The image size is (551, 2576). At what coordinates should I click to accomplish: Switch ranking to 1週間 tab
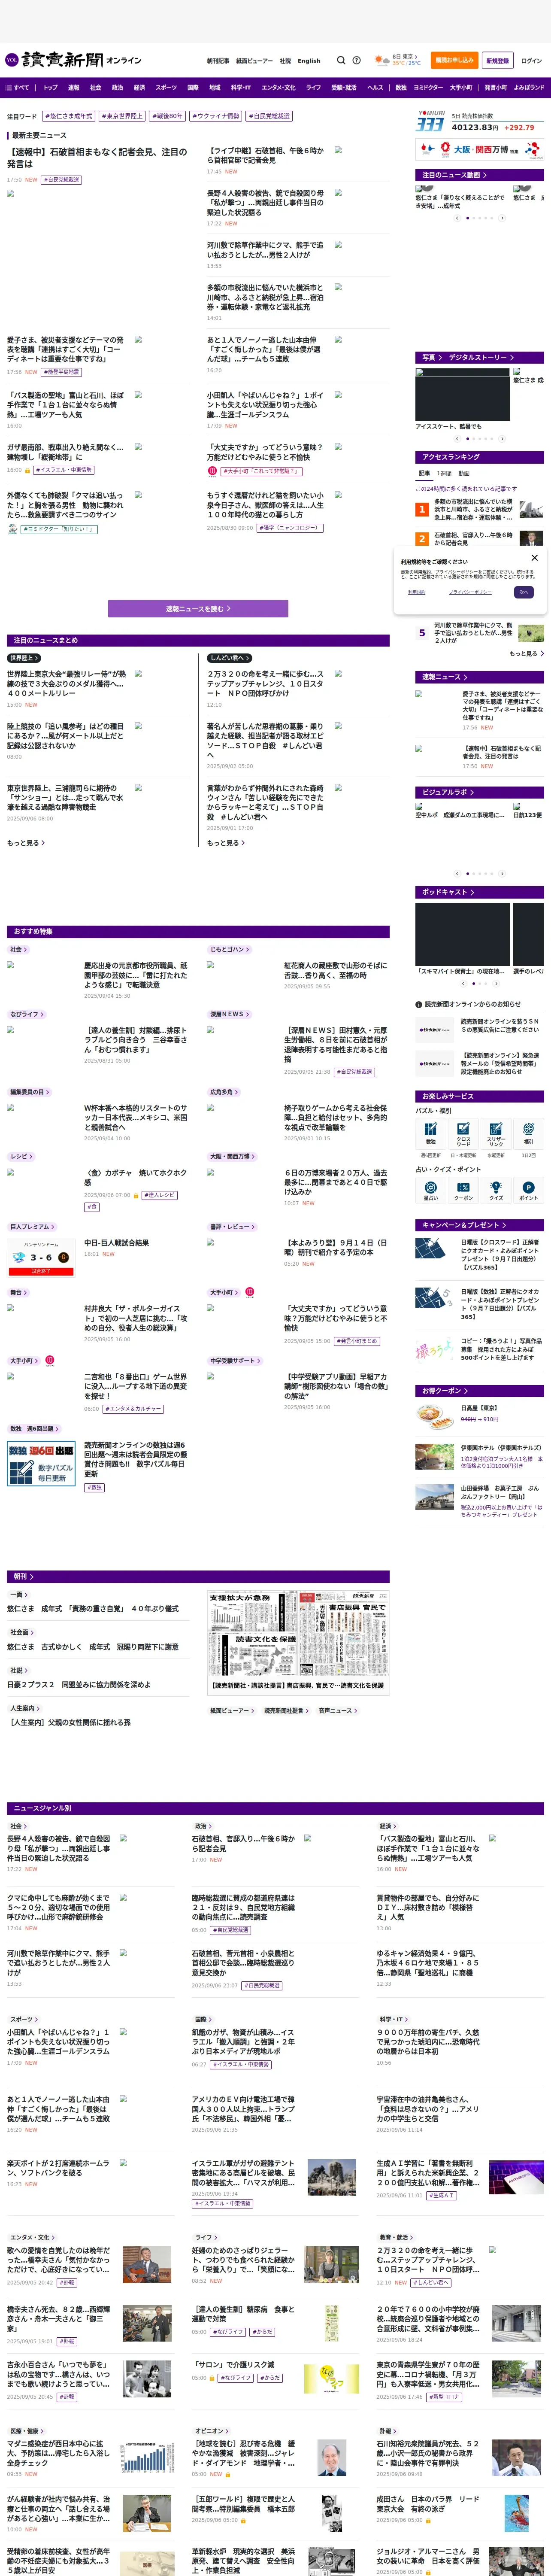pos(444,473)
